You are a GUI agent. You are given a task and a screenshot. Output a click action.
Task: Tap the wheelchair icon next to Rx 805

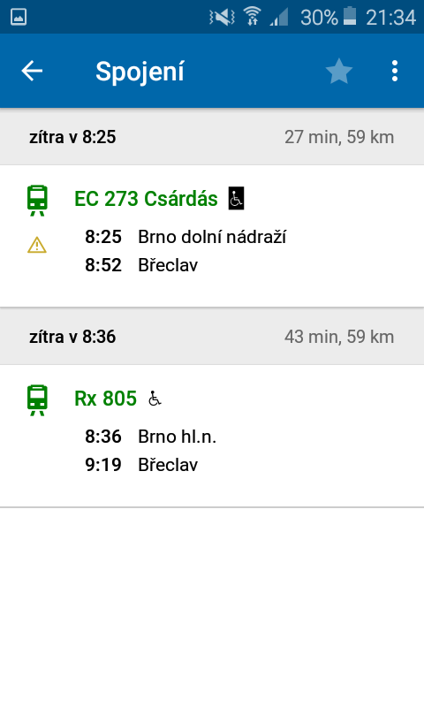click(155, 399)
